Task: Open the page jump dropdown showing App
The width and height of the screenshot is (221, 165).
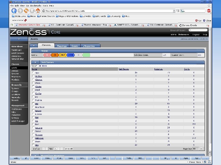Action: click(53, 149)
